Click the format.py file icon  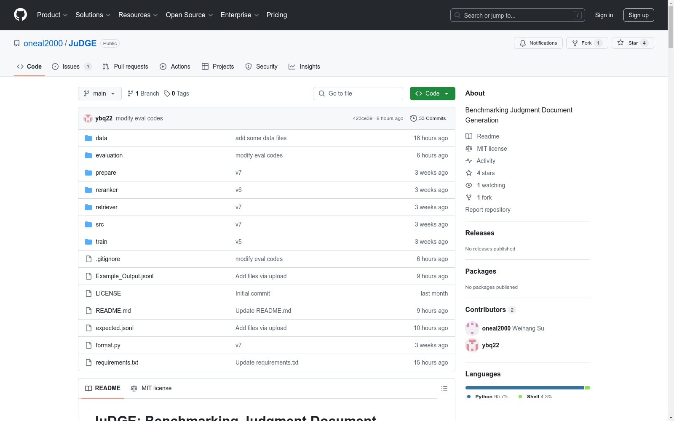[x=88, y=345]
